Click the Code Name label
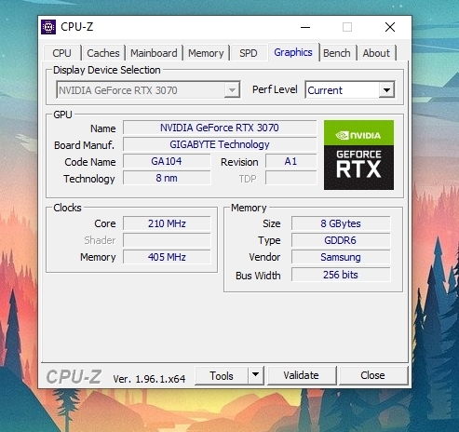The height and width of the screenshot is (432, 459). click(90, 162)
